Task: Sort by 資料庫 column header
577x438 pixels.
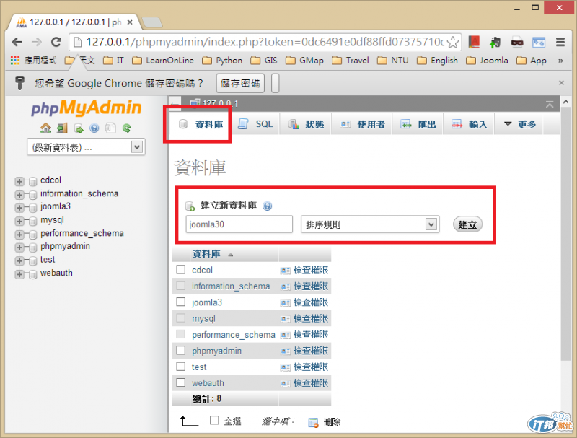Action: coord(206,253)
